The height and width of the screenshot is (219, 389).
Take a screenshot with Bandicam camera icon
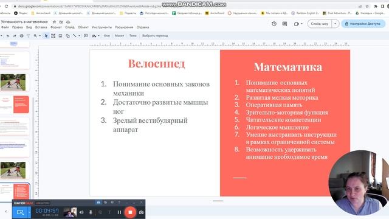[141, 212]
